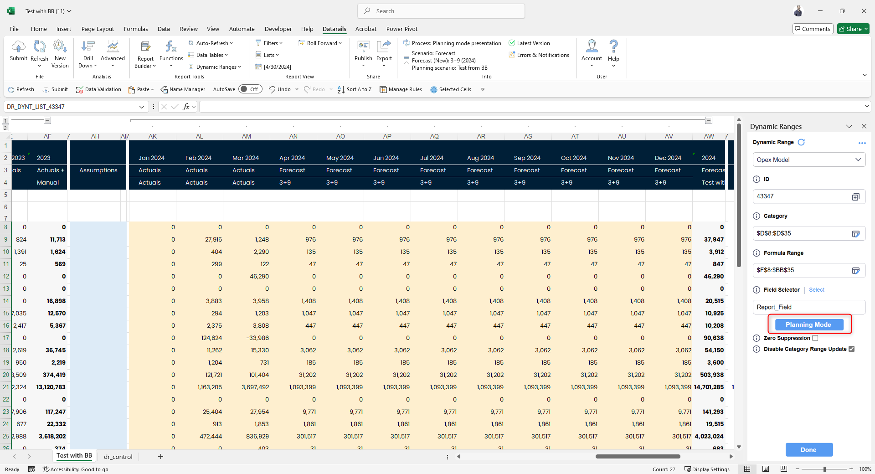This screenshot has width=875, height=474.
Task: Collapse column outline group minus right
Action: click(x=709, y=120)
